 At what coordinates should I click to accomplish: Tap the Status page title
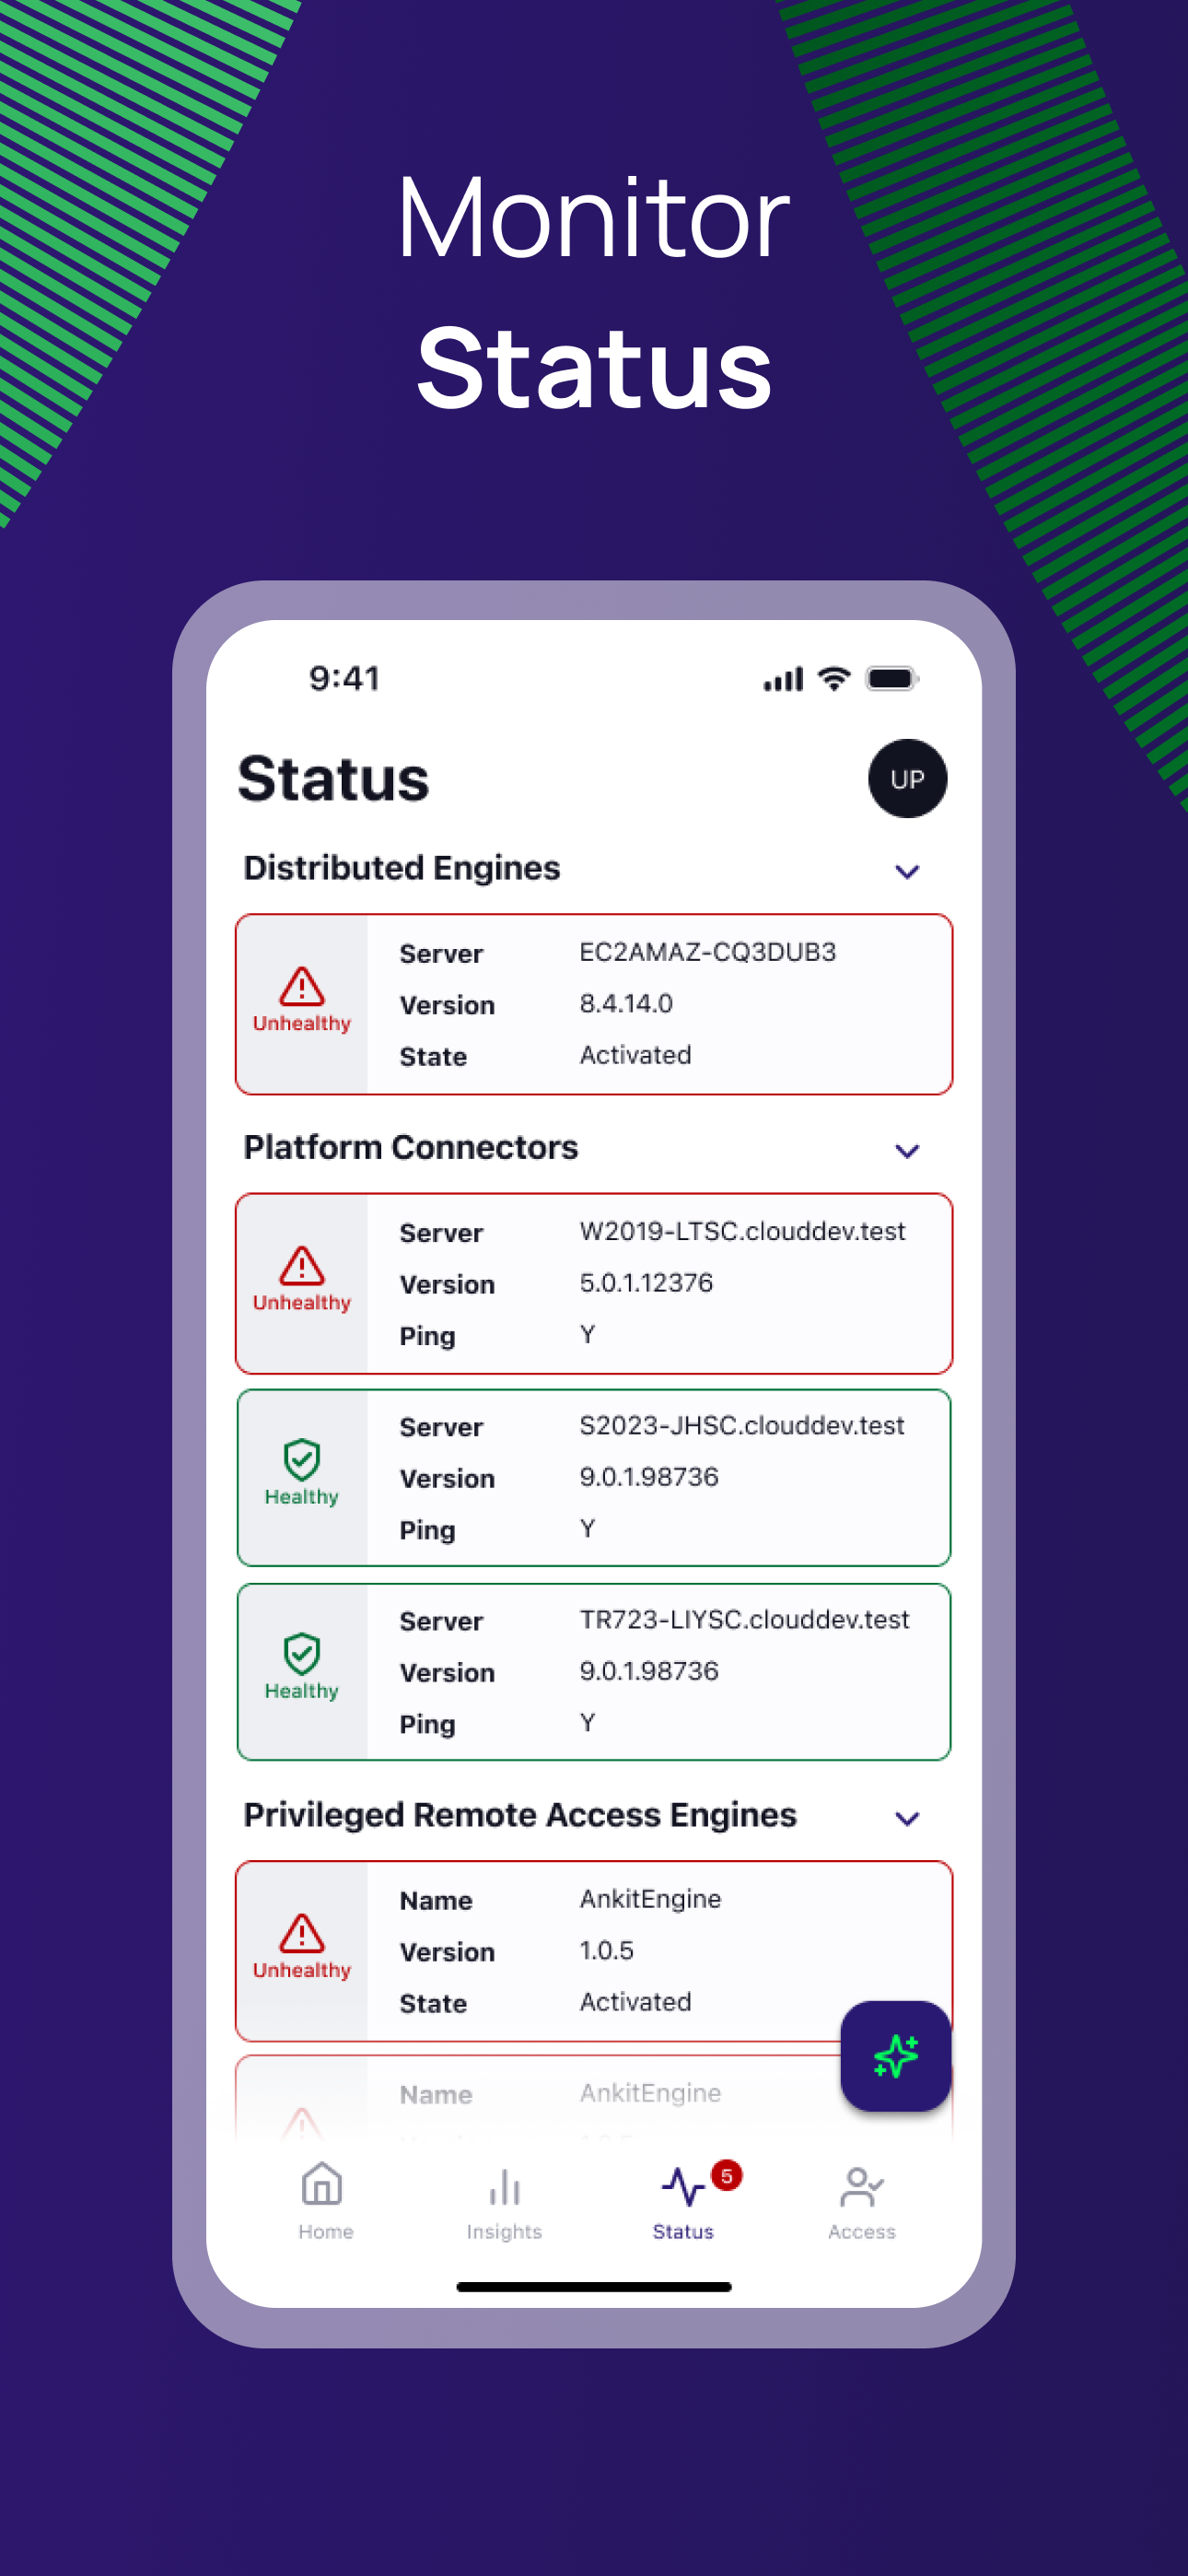[x=333, y=778]
